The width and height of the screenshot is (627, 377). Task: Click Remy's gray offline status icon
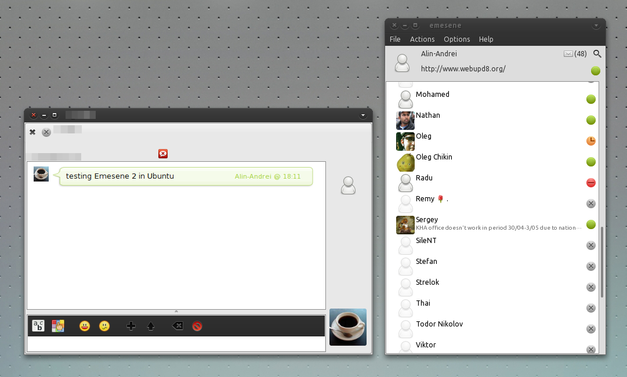coord(591,204)
